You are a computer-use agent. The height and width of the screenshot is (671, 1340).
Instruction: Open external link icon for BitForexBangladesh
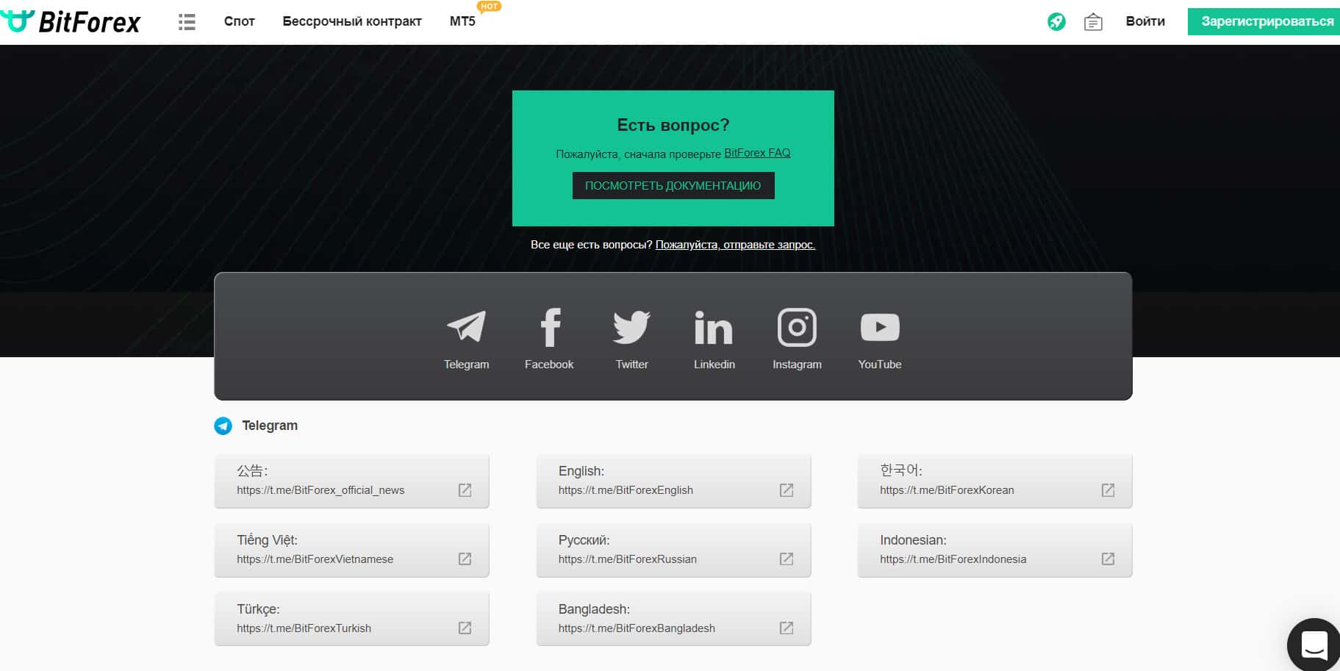click(787, 628)
